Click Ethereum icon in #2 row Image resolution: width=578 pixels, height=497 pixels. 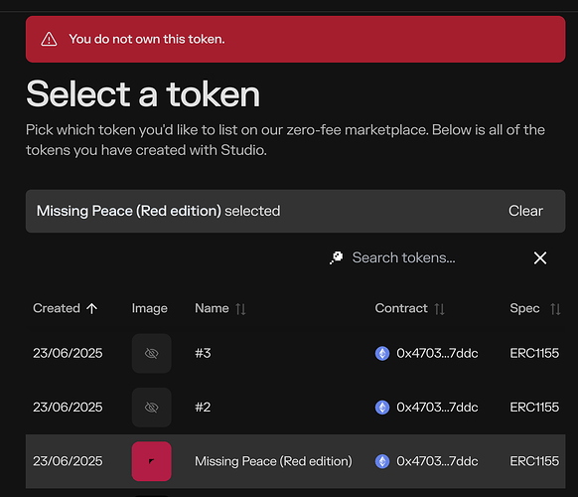(x=382, y=408)
